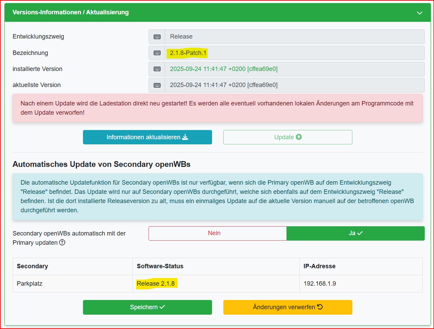Click the Automatisches Update von Secondary openWBs heading
434x329 pixels.
pos(101,164)
